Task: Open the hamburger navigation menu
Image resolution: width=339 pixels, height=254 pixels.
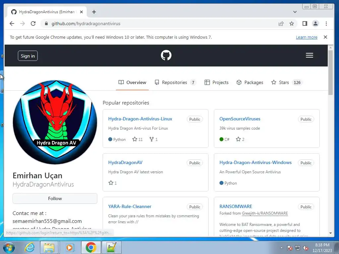Action: click(x=310, y=55)
